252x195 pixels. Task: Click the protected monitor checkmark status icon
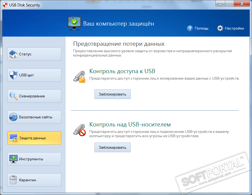click(x=74, y=23)
